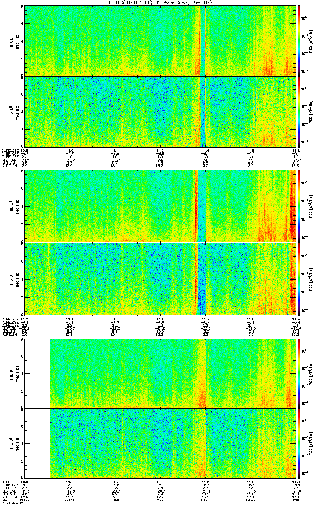
Task: Click the 'hhmm' time format label
Action: tap(6, 500)
